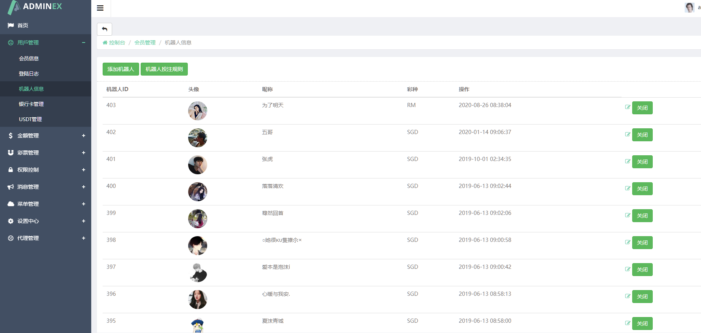Click edit icon for robot 402
This screenshot has height=333, width=701.
tap(628, 134)
